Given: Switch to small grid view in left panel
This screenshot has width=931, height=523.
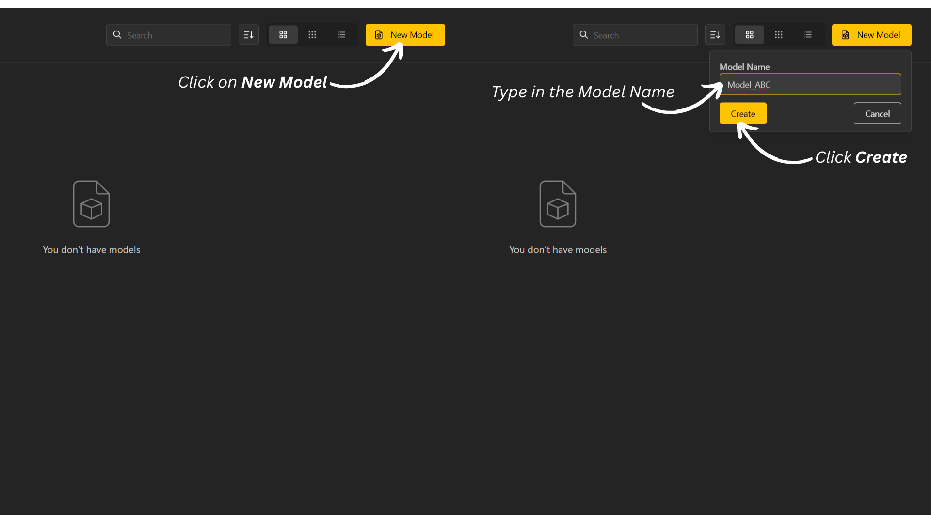Looking at the screenshot, I should pos(312,35).
